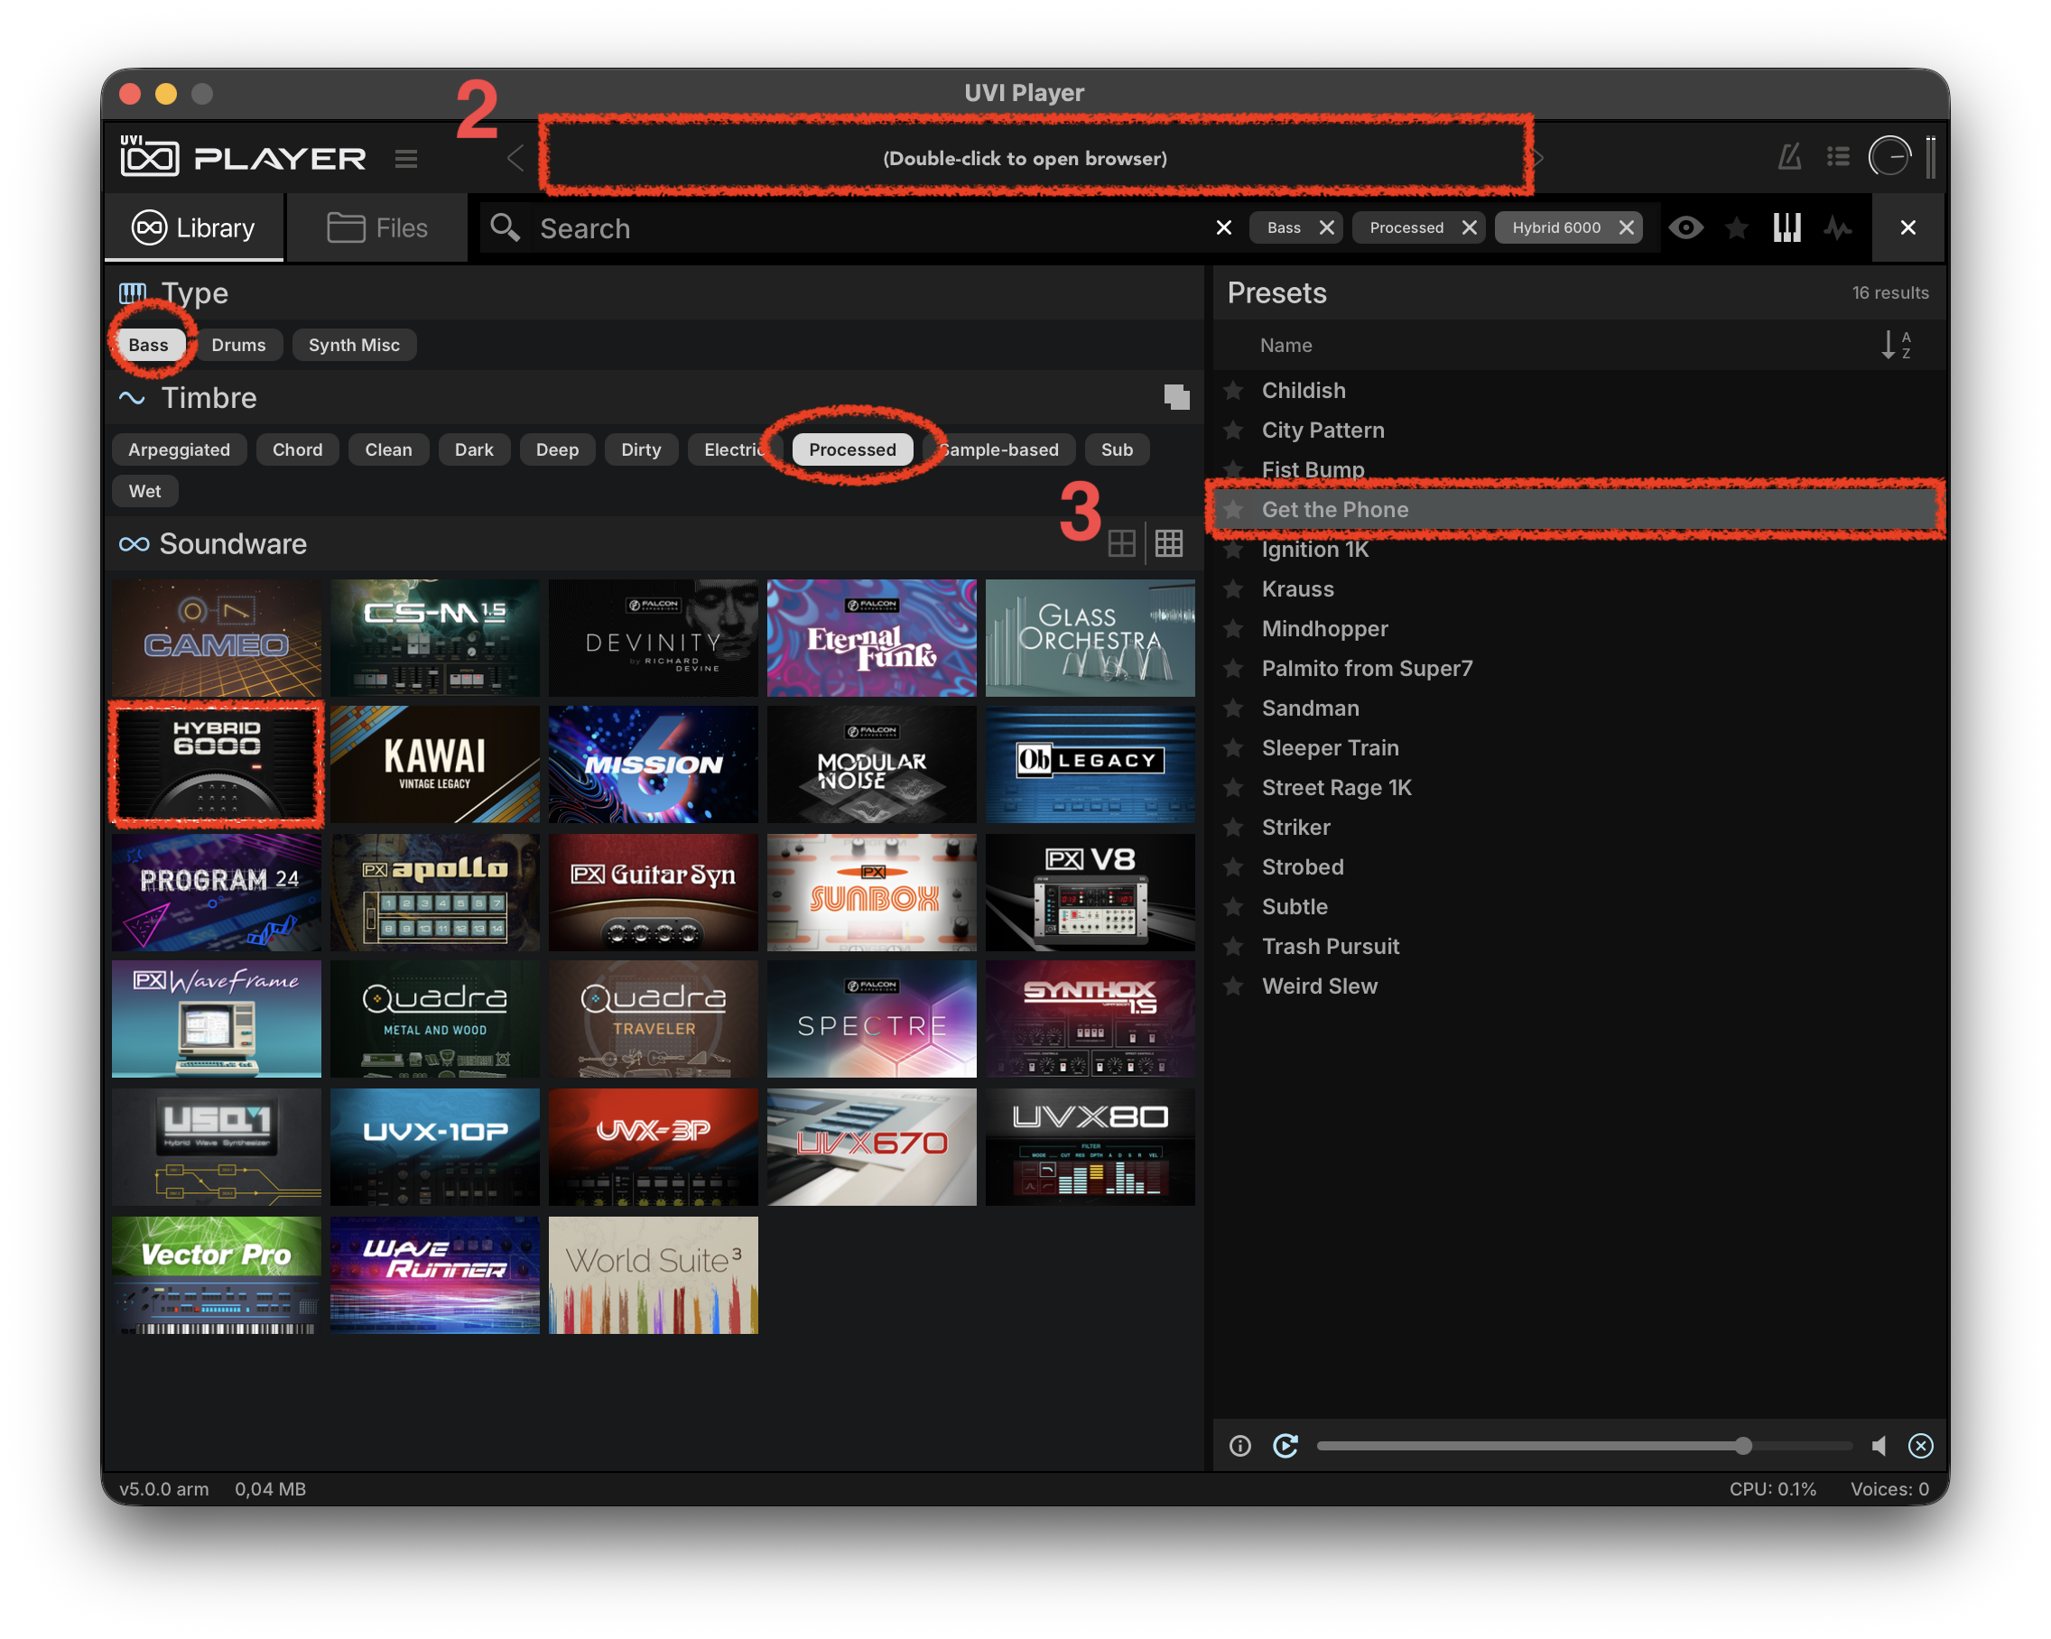The height and width of the screenshot is (1639, 2051).
Task: Toggle the auto-play preview icon
Action: click(1285, 1447)
